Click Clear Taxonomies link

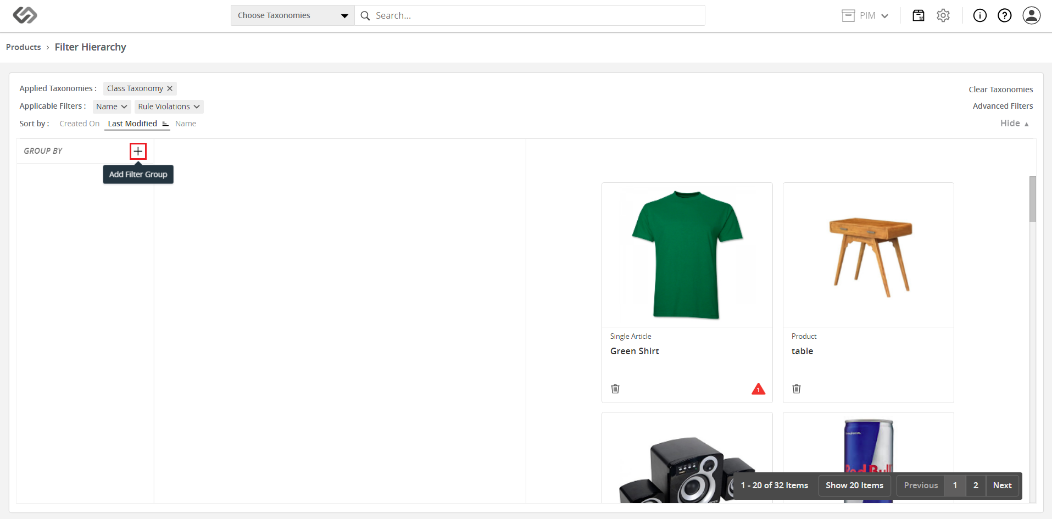point(1001,90)
